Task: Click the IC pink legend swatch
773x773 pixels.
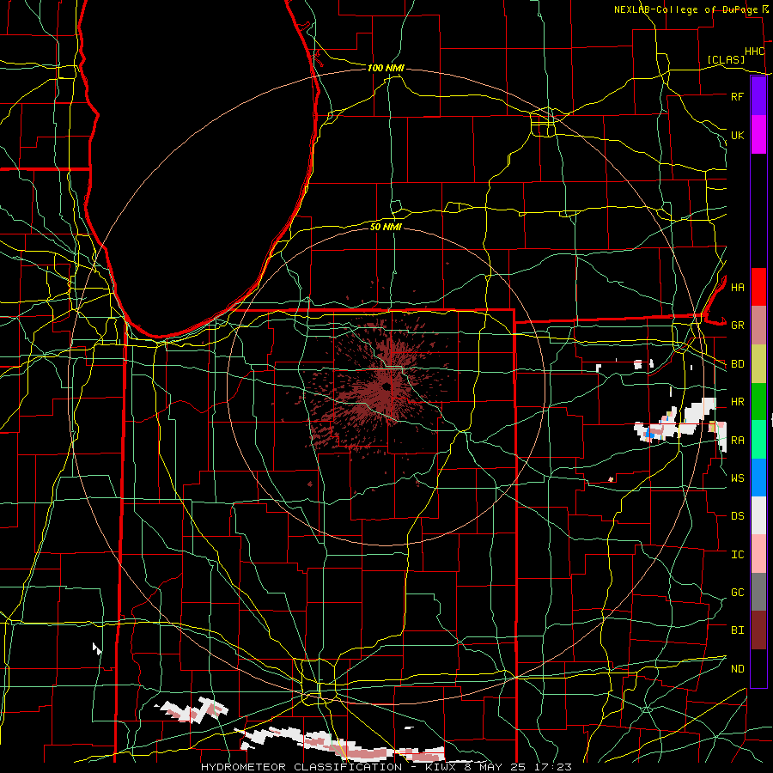Action: point(758,554)
